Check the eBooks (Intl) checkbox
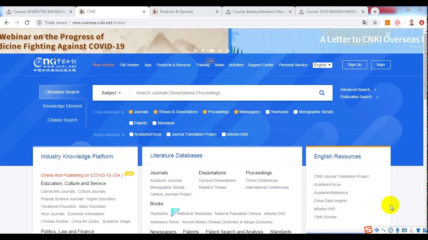Viewport: 428px width, 240px height. tap(224, 134)
